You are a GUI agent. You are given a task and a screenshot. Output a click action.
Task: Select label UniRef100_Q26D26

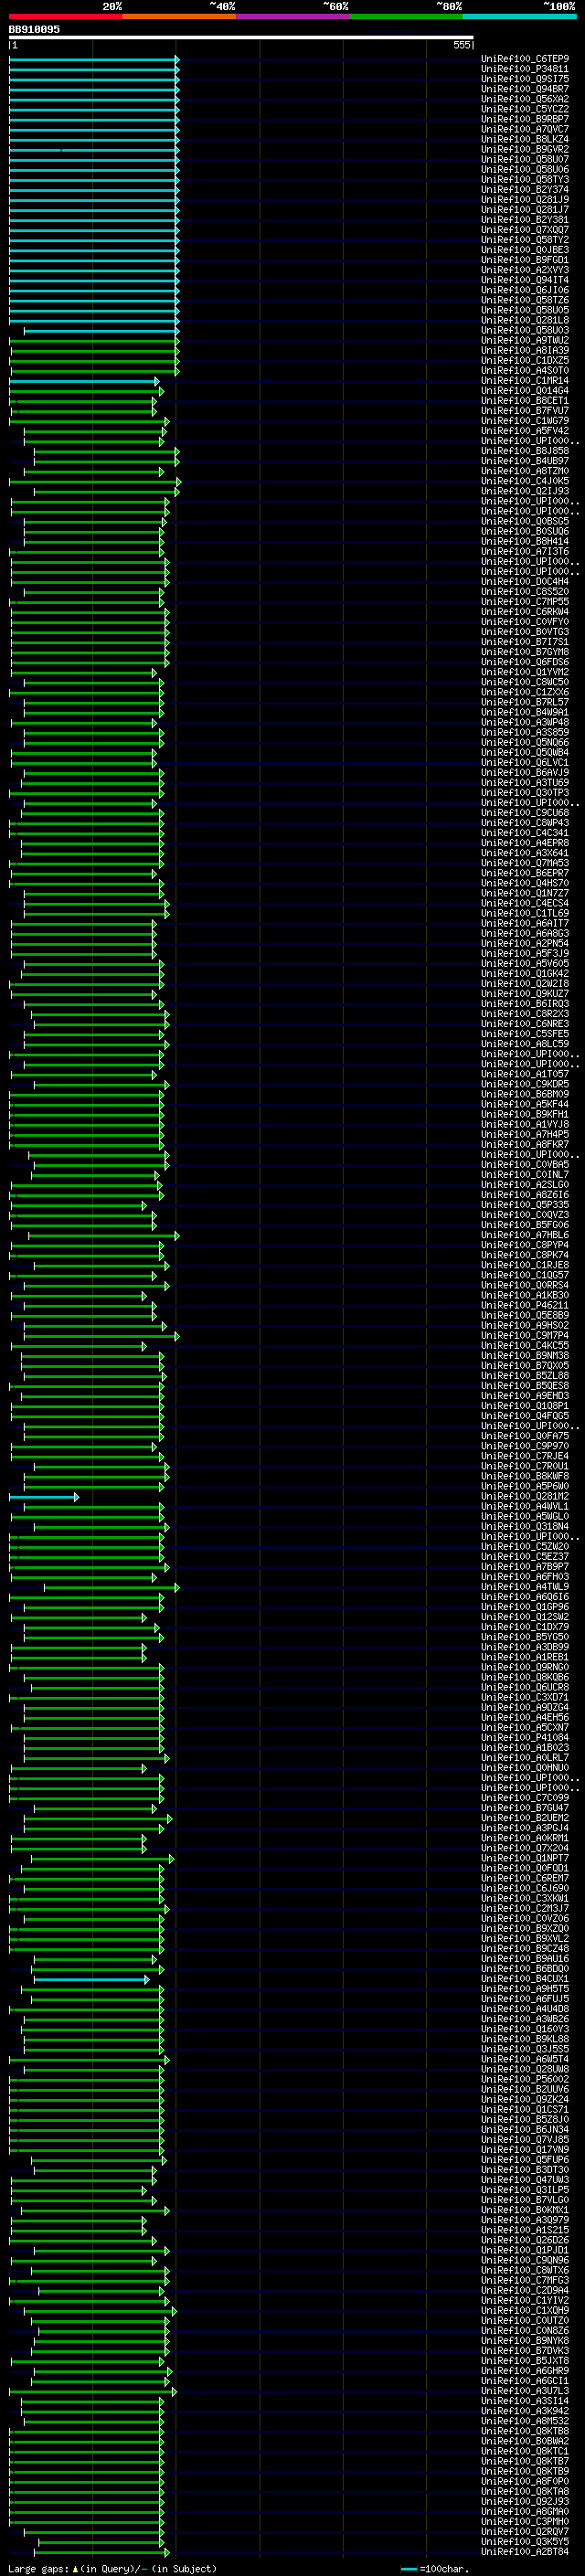tap(525, 2240)
